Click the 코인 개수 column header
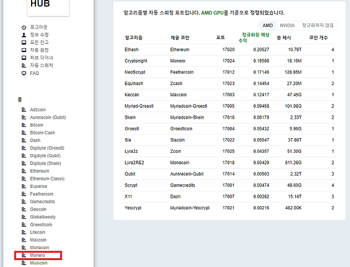Viewport: 350px width, 267px height. pos(318,37)
